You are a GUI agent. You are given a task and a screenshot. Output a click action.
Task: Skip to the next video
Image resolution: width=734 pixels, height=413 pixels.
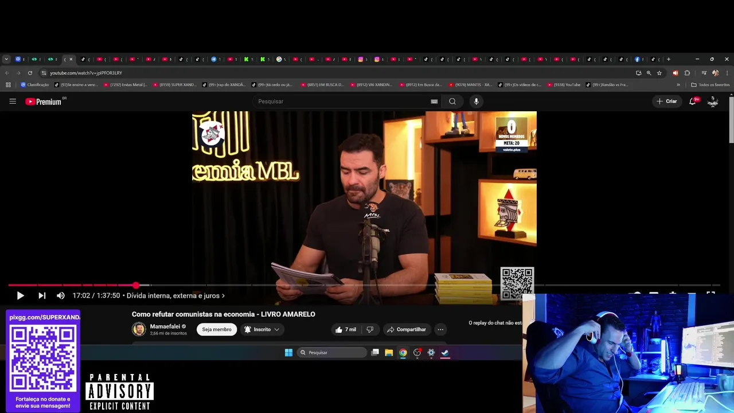coord(42,295)
